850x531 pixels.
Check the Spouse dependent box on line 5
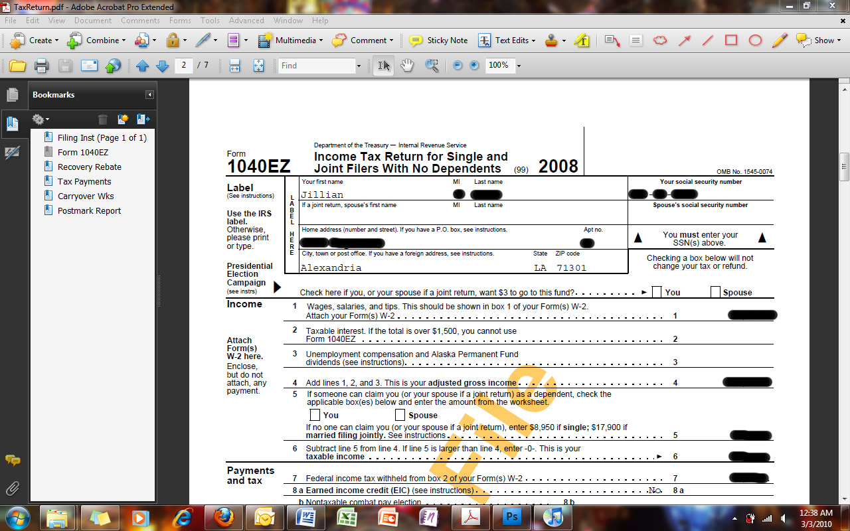pyautogui.click(x=400, y=414)
